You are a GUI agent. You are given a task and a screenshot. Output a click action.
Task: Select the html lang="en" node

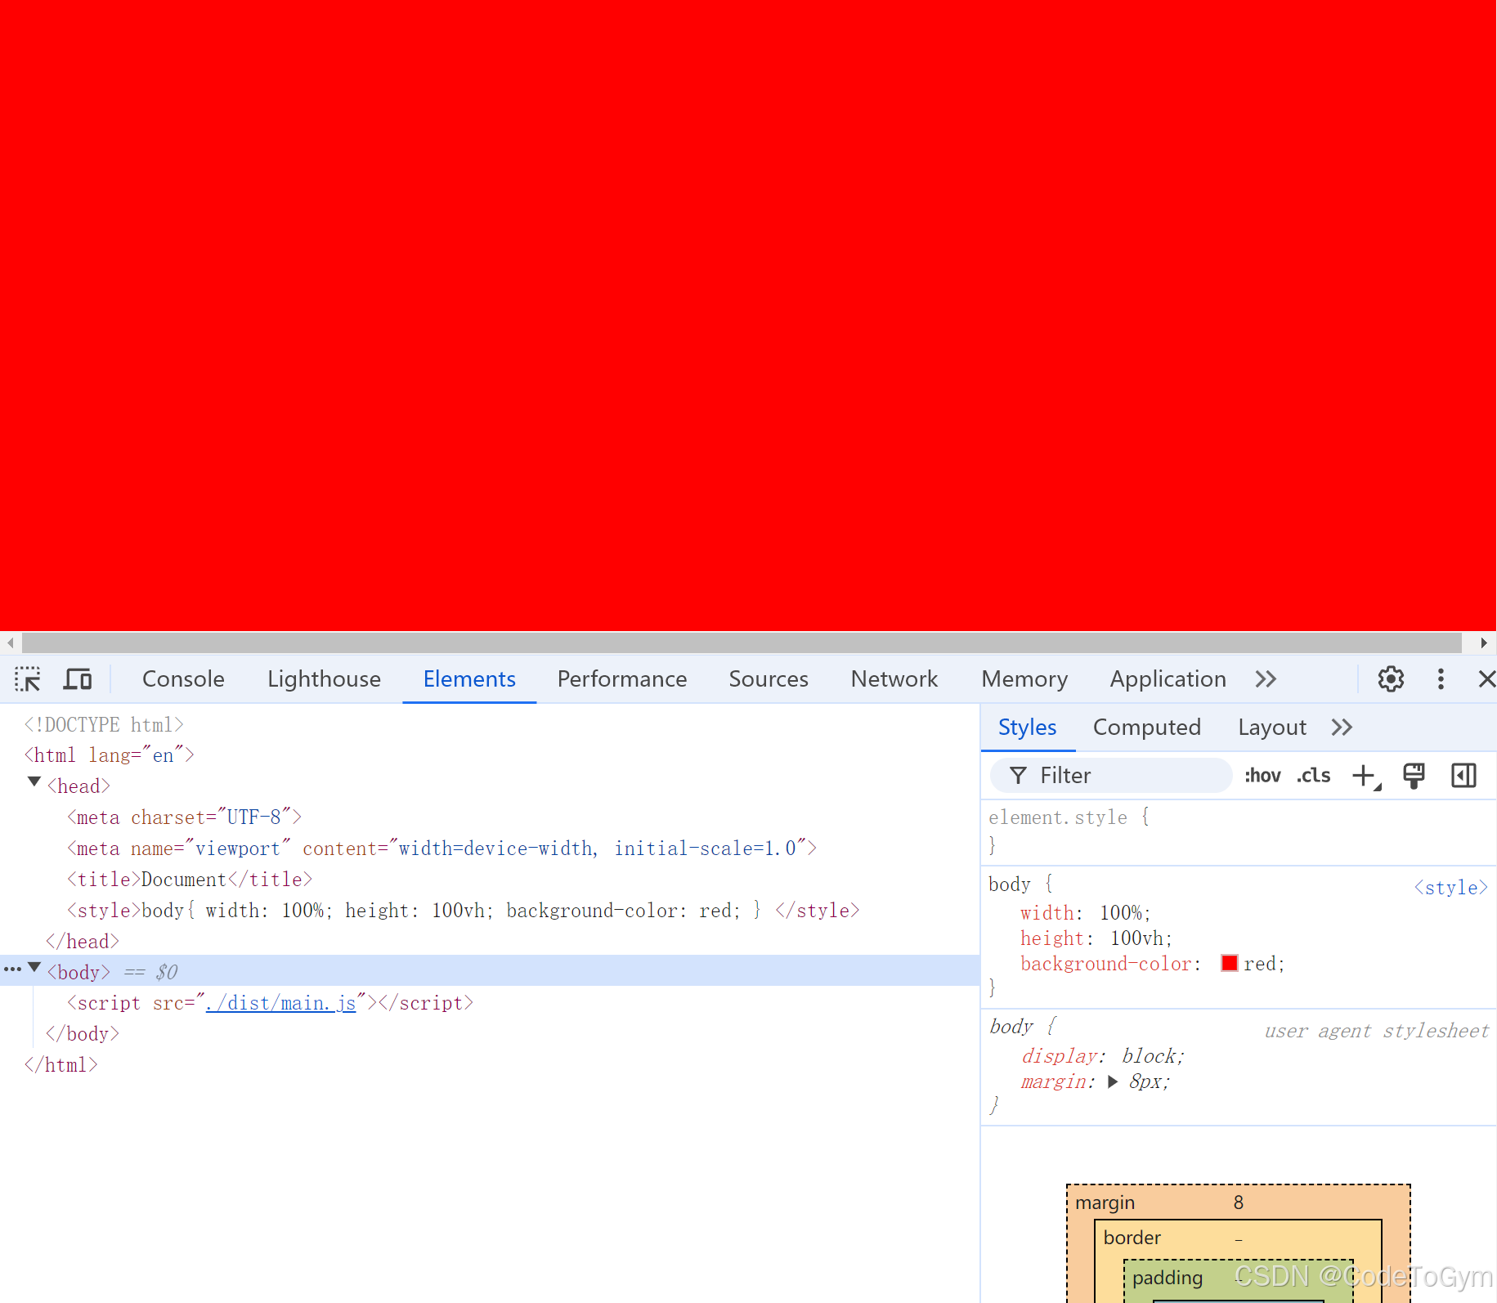click(x=109, y=754)
